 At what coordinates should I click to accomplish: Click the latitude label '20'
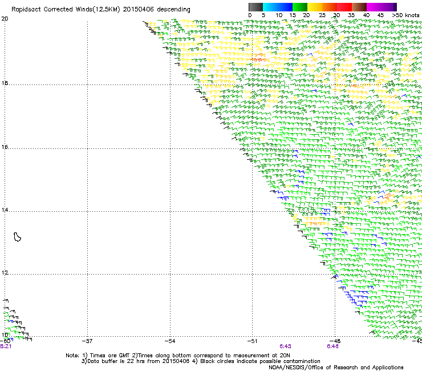coord(5,19)
